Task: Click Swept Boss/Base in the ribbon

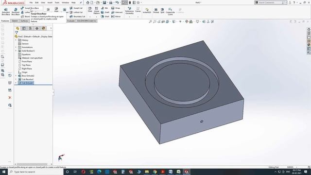Action: 31,8
